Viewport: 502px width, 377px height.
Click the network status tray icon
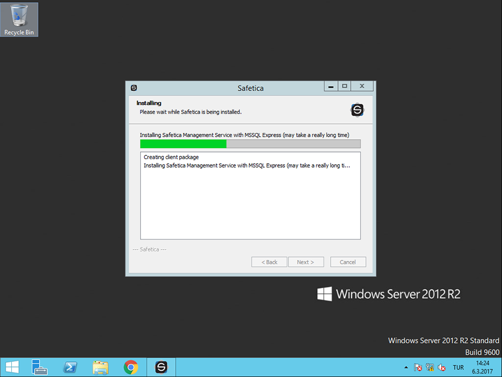(x=429, y=368)
